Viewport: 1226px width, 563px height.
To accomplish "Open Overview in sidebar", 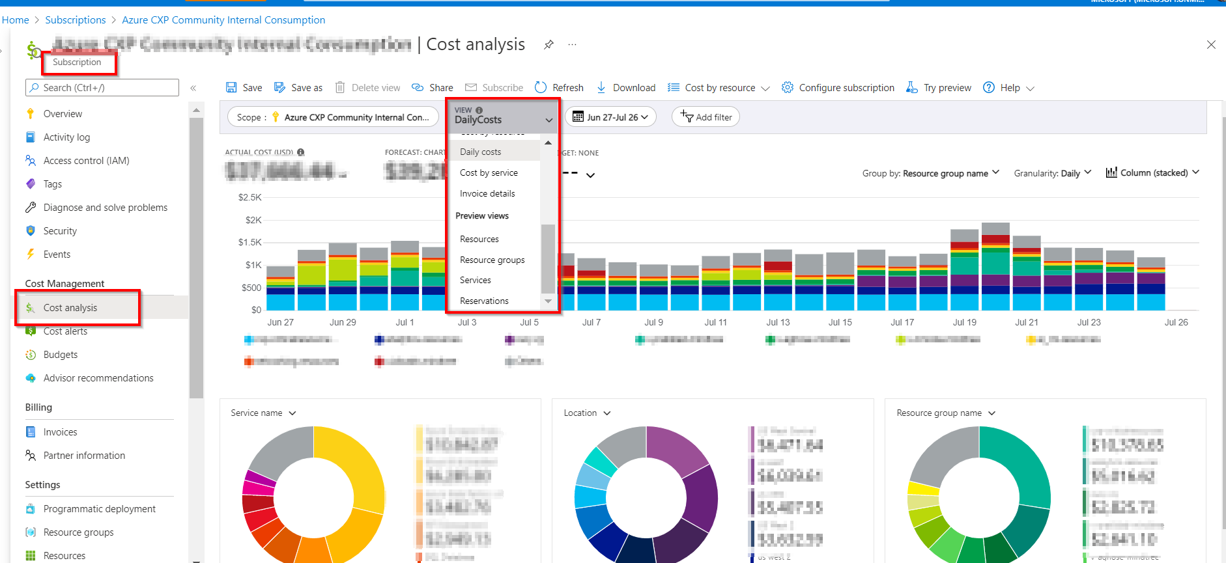I will tap(63, 114).
